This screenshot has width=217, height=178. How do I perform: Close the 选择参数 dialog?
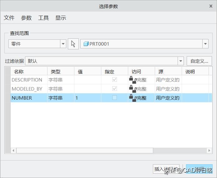tap(211, 6)
